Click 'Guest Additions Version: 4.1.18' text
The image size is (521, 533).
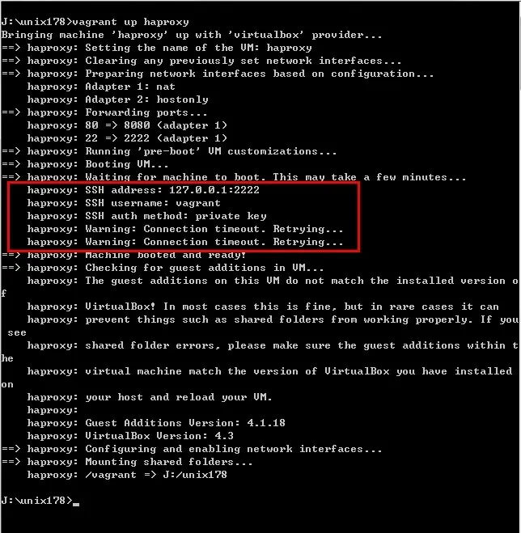(x=185, y=423)
